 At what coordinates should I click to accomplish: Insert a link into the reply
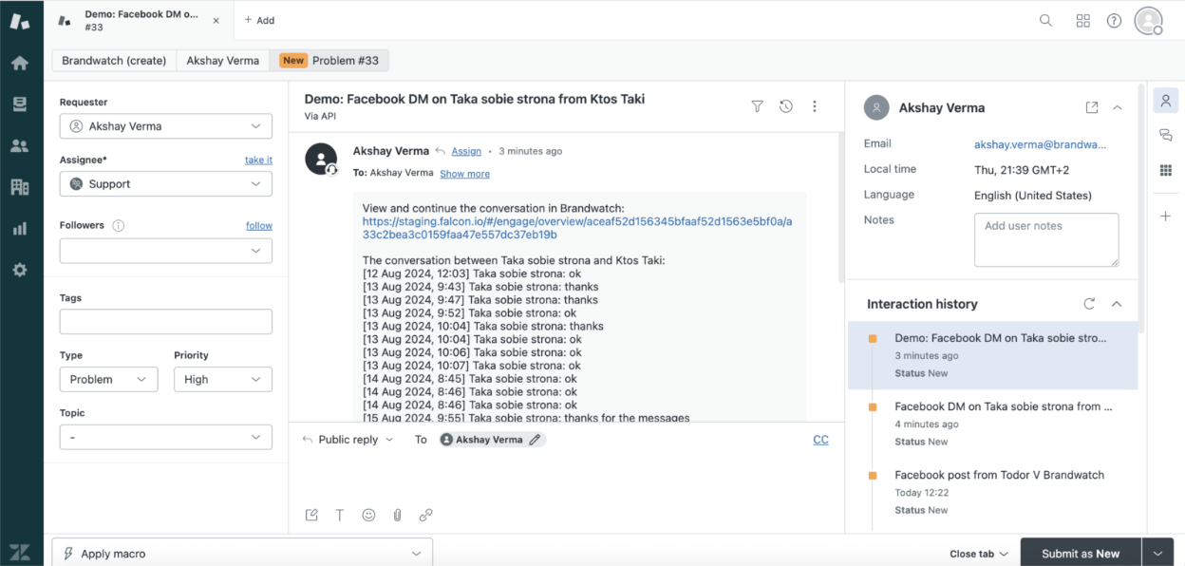pyautogui.click(x=425, y=515)
